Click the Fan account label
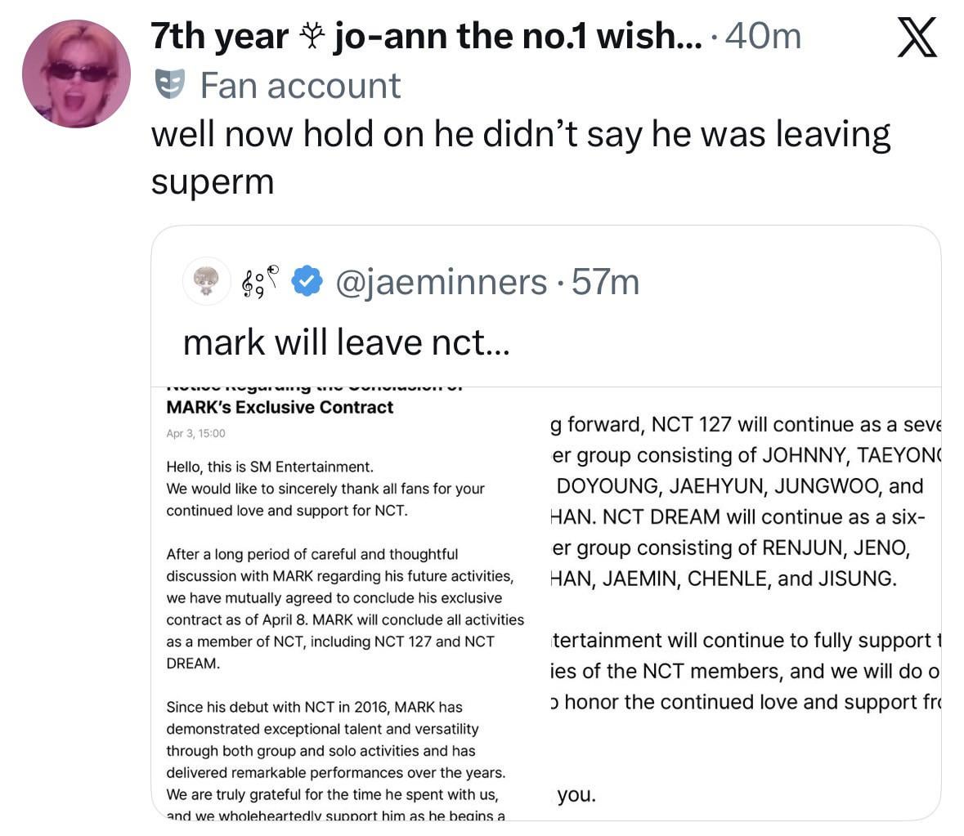The width and height of the screenshot is (964, 836). 300,85
